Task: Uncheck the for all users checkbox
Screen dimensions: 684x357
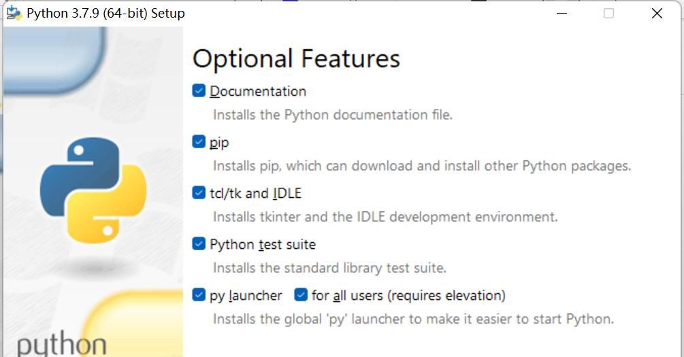Action: click(301, 294)
